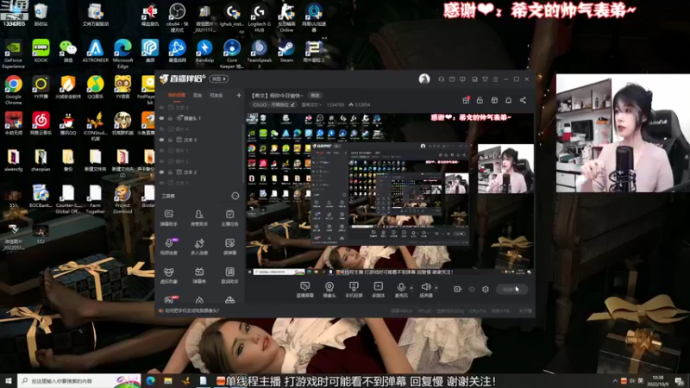Click the Windows taskbar search field
690x388 pixels.
click(79, 381)
